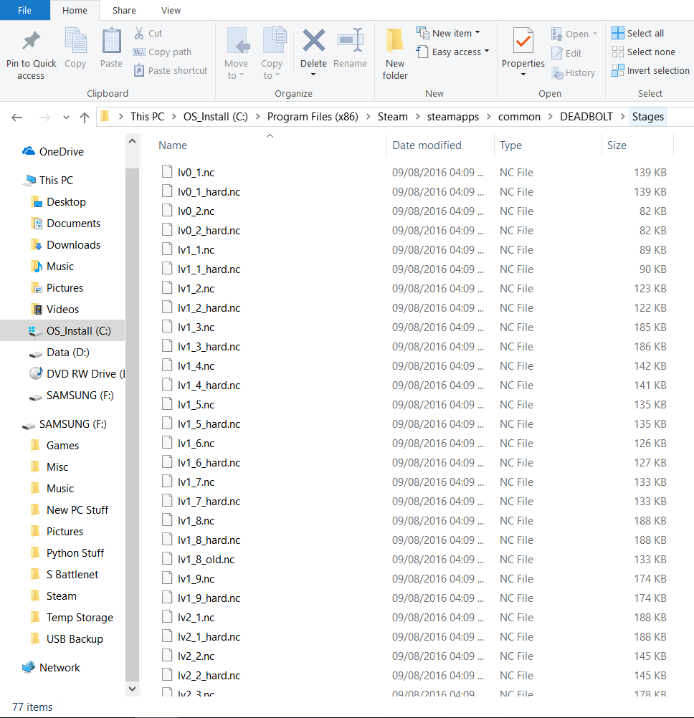The image size is (694, 718).
Task: Click the Copy to icon
Action: [275, 41]
